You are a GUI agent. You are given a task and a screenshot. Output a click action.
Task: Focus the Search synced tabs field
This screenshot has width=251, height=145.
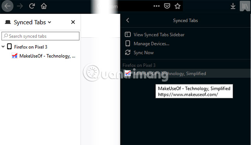[x=41, y=36]
